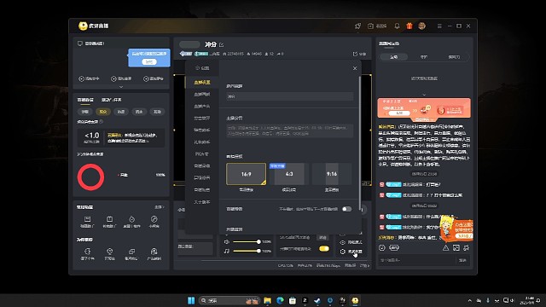Click the arrow ending the bottom status bar
This screenshot has width=546, height=307.
369,265
